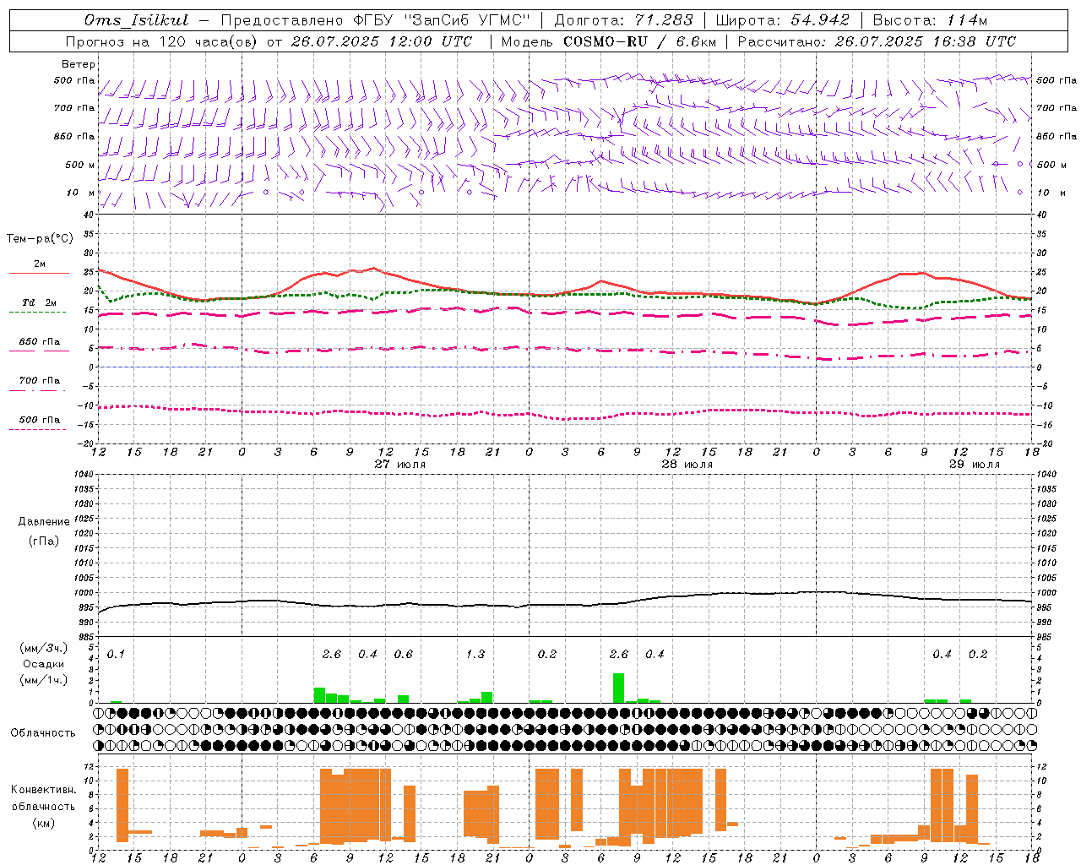Click the tallest green precipitation bar
The width and height of the screenshot is (1081, 865).
(x=618, y=688)
